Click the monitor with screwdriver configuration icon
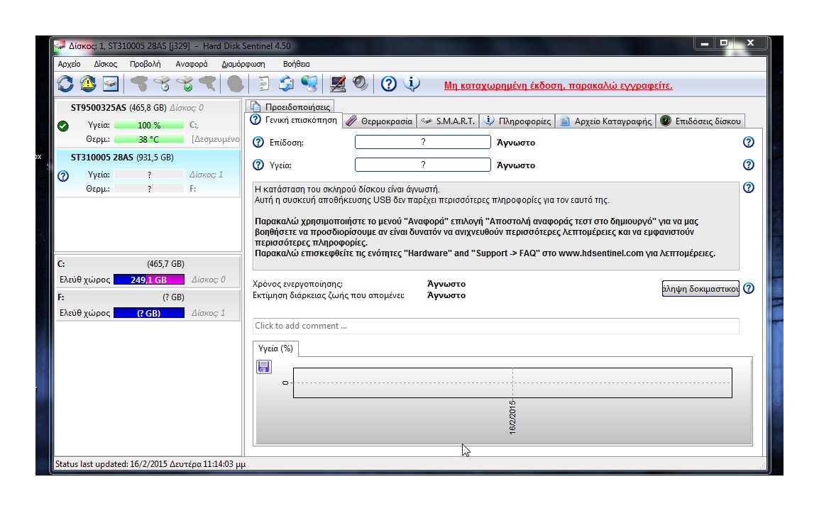Screen dimensions: 819x511 click(337, 84)
